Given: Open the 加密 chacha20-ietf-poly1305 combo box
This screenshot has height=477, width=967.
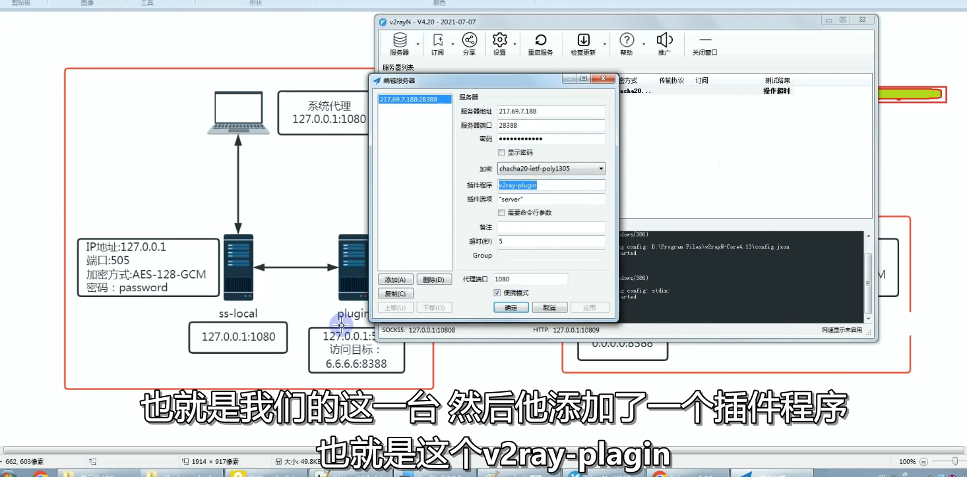Looking at the screenshot, I should tap(551, 169).
